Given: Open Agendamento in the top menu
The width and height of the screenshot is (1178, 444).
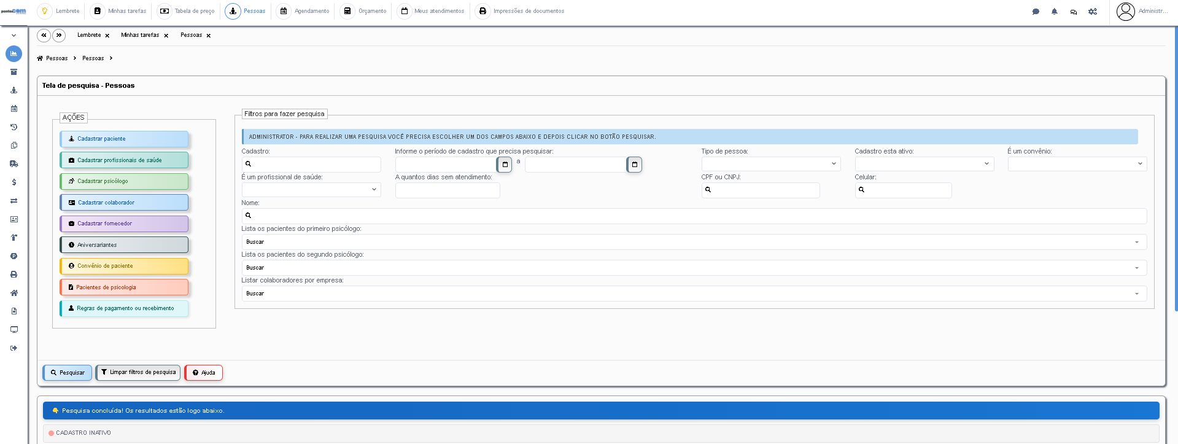Looking at the screenshot, I should point(303,11).
